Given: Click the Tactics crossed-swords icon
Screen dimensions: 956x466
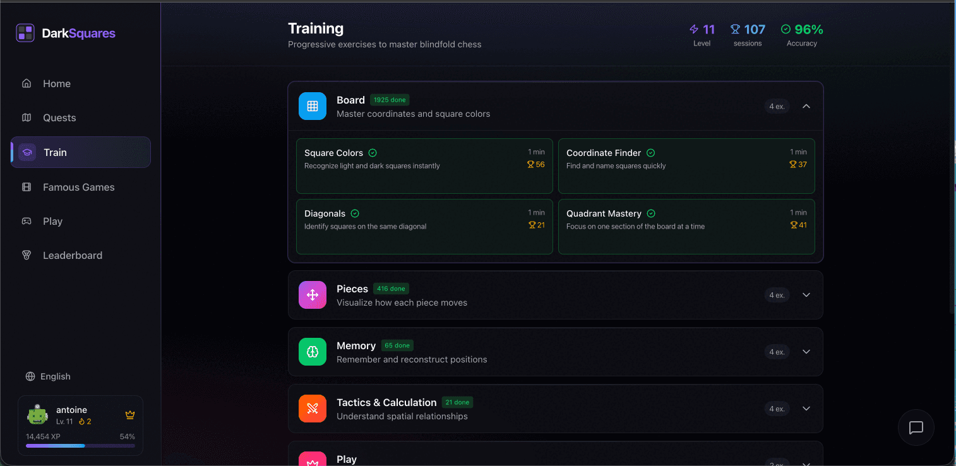Looking at the screenshot, I should pyautogui.click(x=313, y=409).
